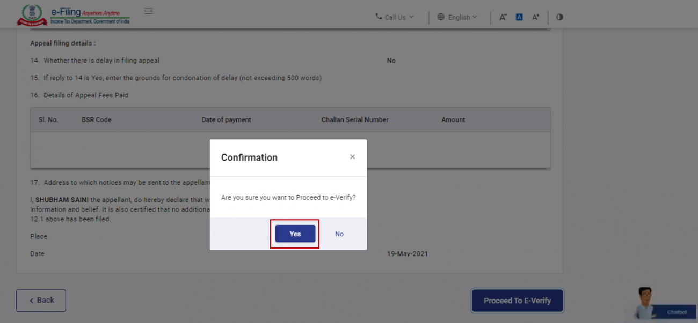
Task: Go back using the Back button
Action: 41,301
